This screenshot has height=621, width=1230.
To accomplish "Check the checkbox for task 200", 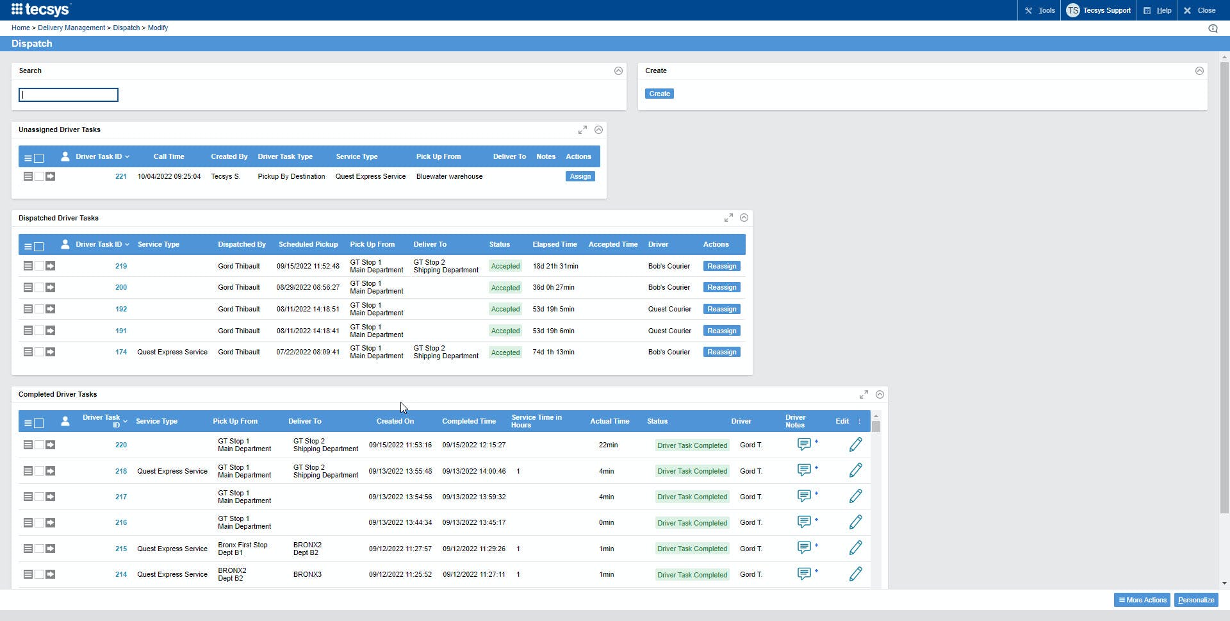I will click(39, 288).
